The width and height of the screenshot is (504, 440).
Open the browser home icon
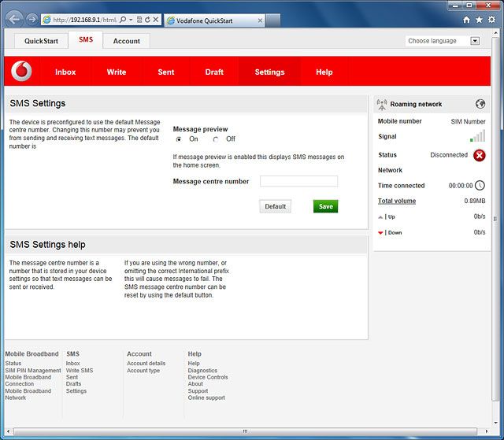pyautogui.click(x=466, y=20)
